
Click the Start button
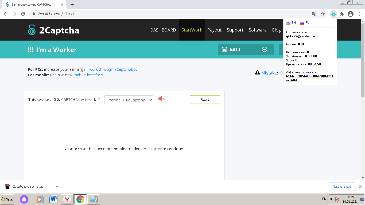coord(205,100)
